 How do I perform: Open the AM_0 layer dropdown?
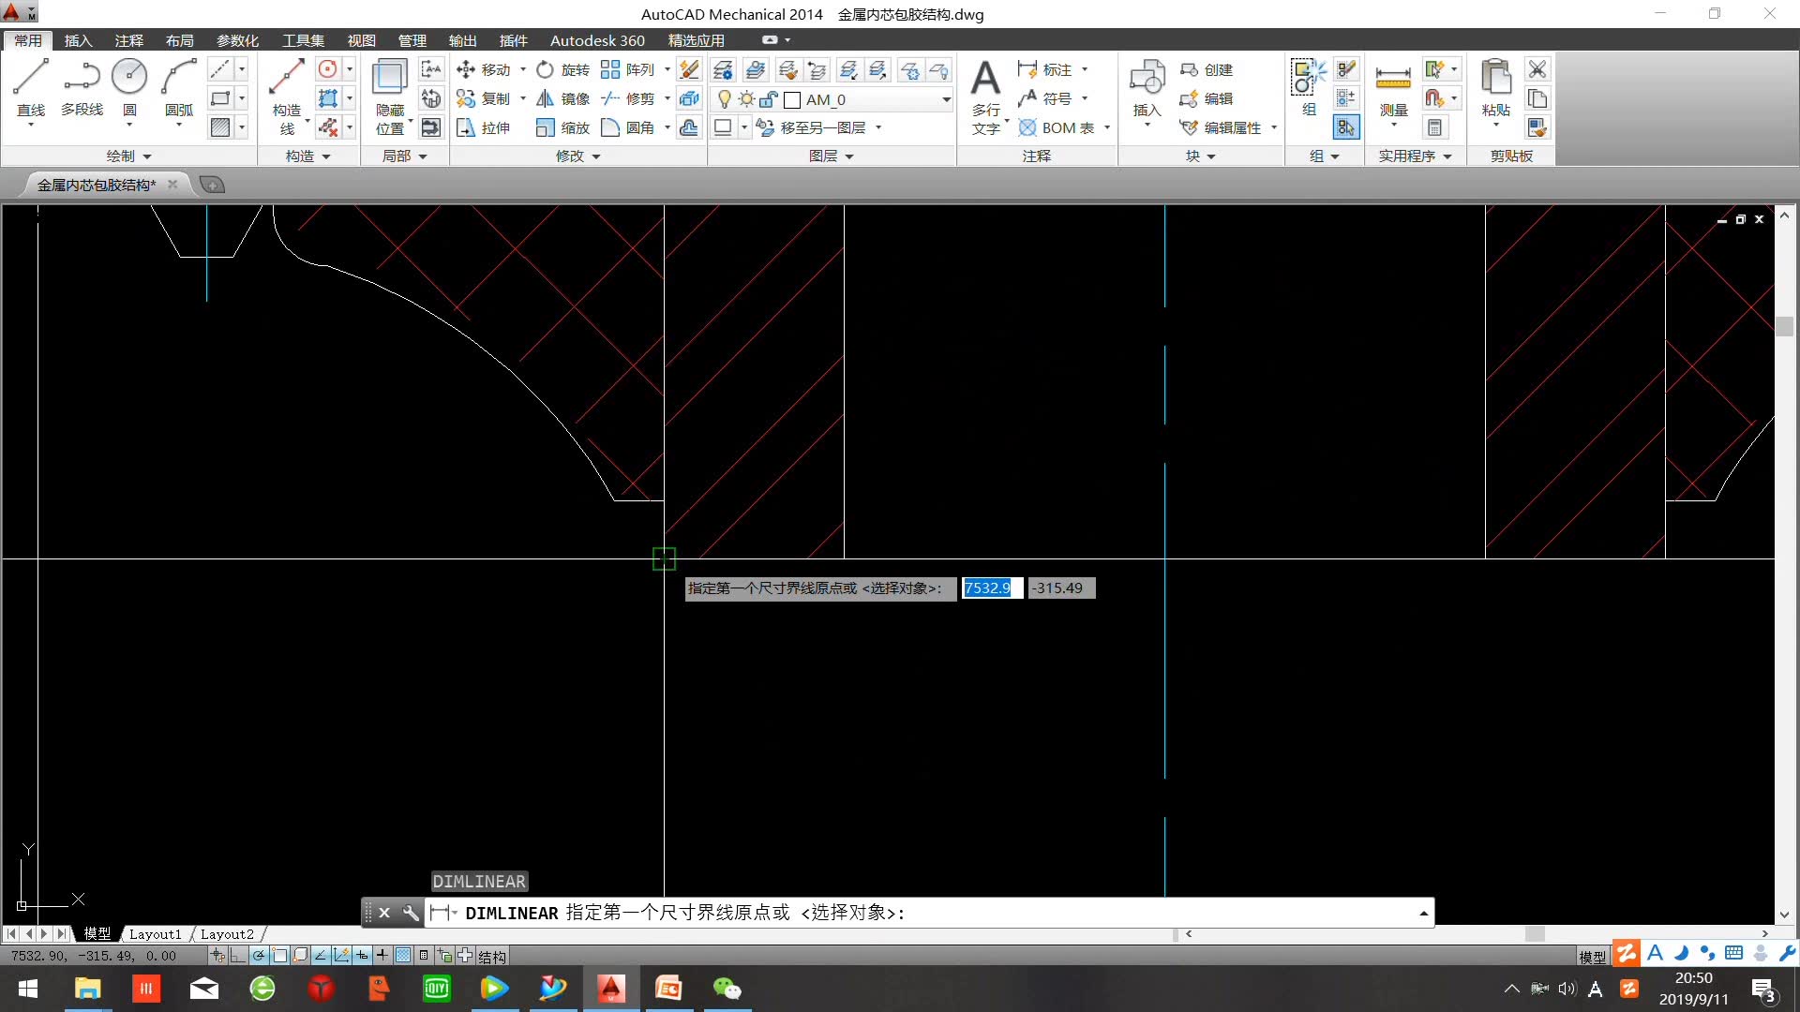click(x=946, y=99)
